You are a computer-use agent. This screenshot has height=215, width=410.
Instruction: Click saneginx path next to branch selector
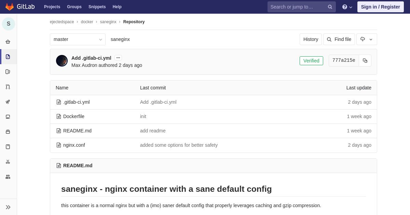pyautogui.click(x=120, y=39)
